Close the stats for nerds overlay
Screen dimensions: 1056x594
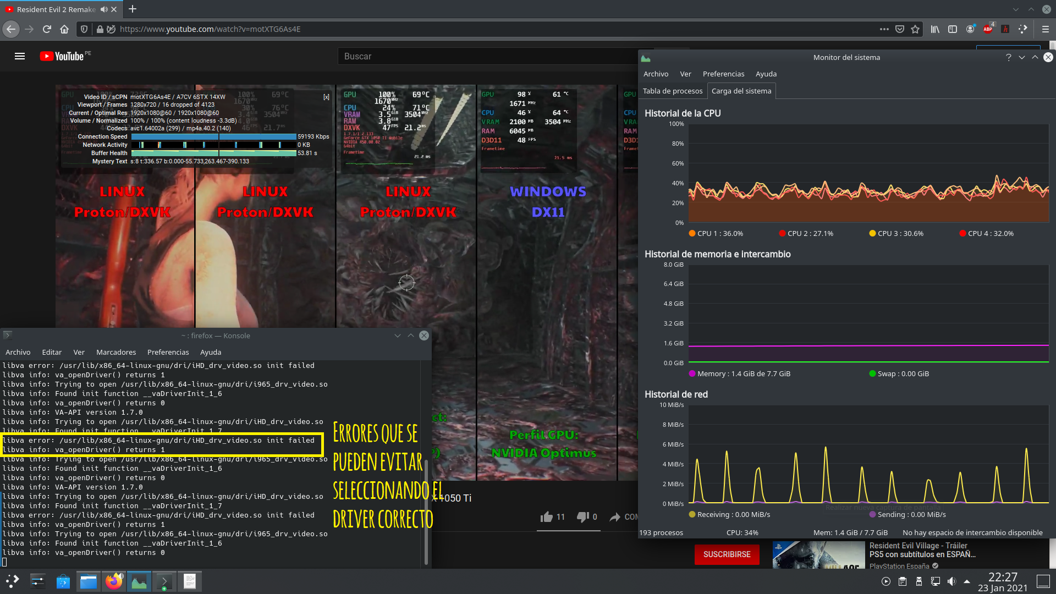[x=326, y=97]
